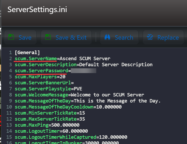Click the Save button label
The image size is (187, 144).
click(25, 38)
